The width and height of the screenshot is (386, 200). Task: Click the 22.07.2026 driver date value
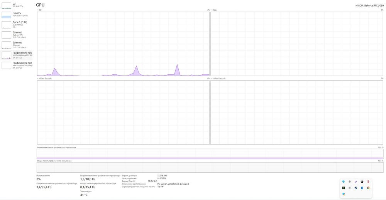click(161, 178)
